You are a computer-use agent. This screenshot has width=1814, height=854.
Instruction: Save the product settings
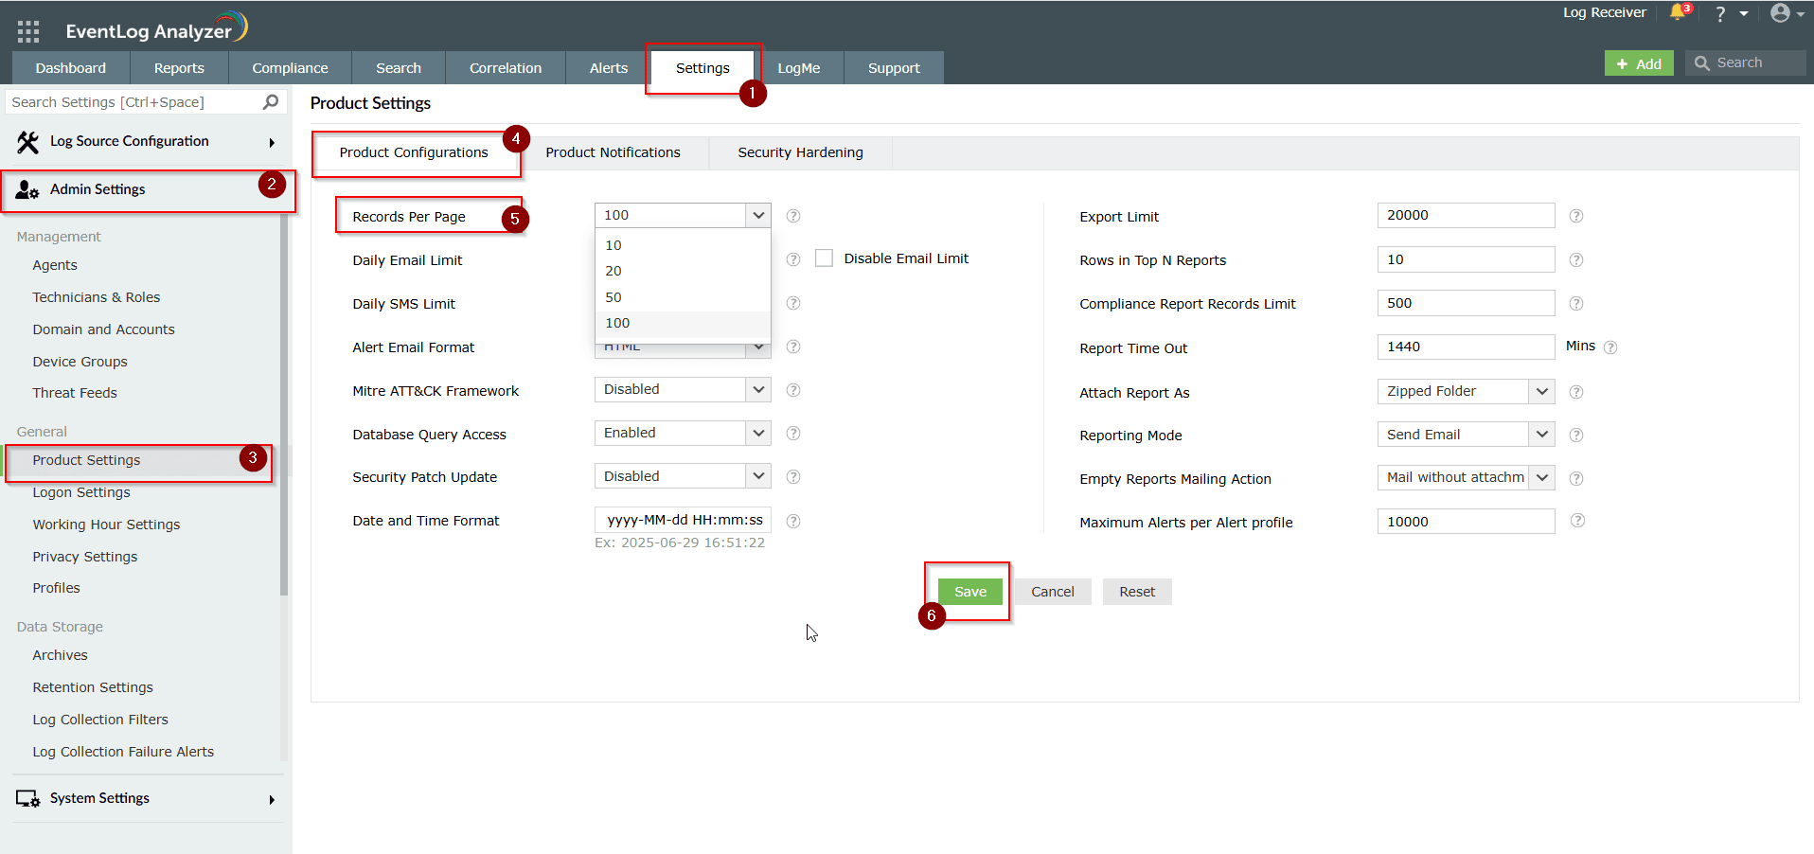point(970,592)
